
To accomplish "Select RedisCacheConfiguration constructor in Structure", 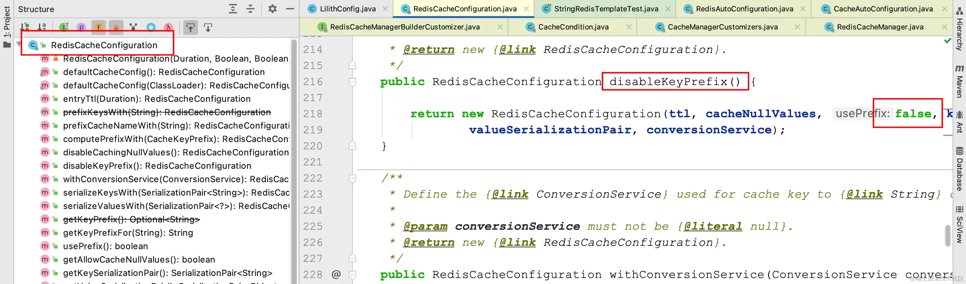I will tap(176, 59).
